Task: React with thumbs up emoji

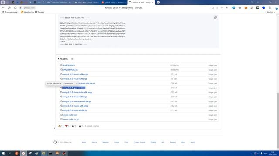Action: click(60, 126)
